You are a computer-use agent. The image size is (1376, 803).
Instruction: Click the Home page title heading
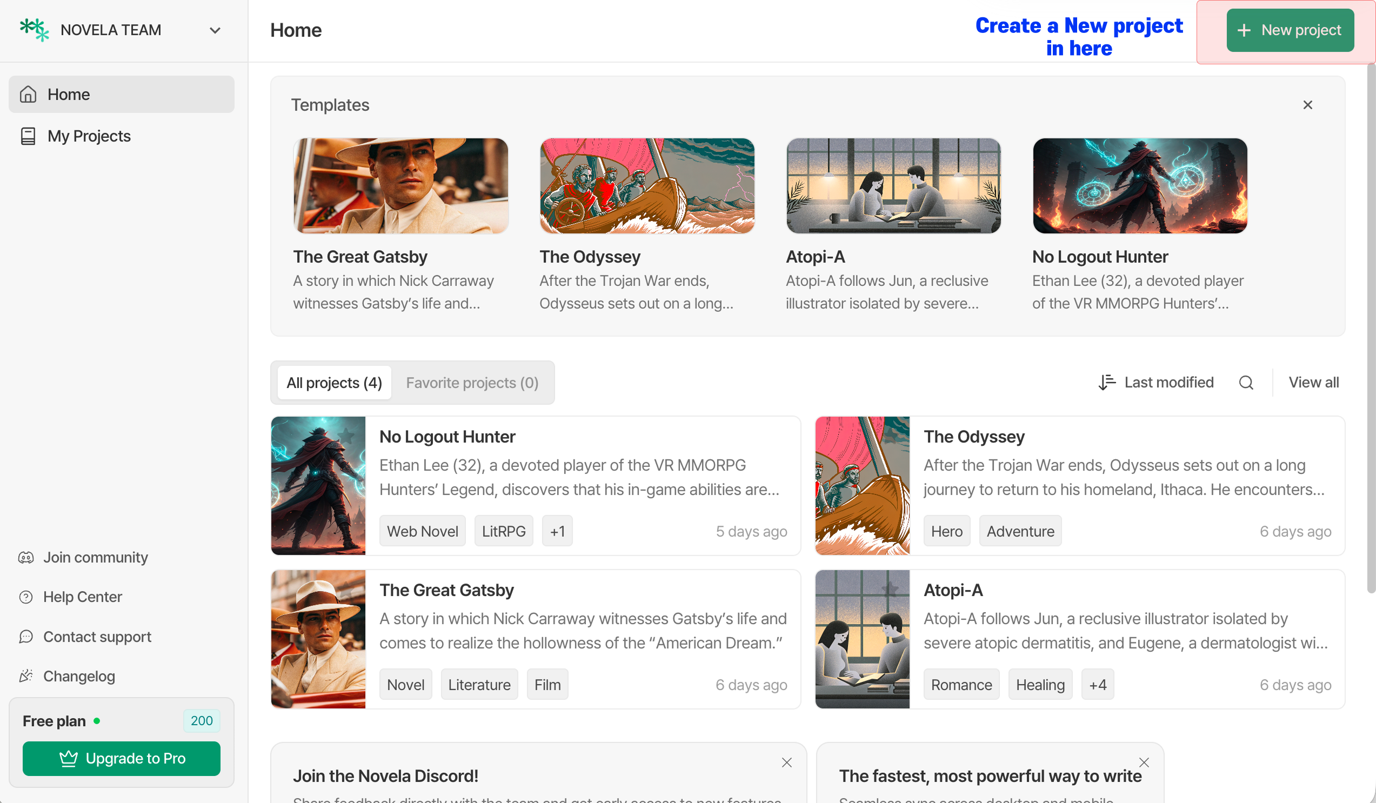pos(296,30)
